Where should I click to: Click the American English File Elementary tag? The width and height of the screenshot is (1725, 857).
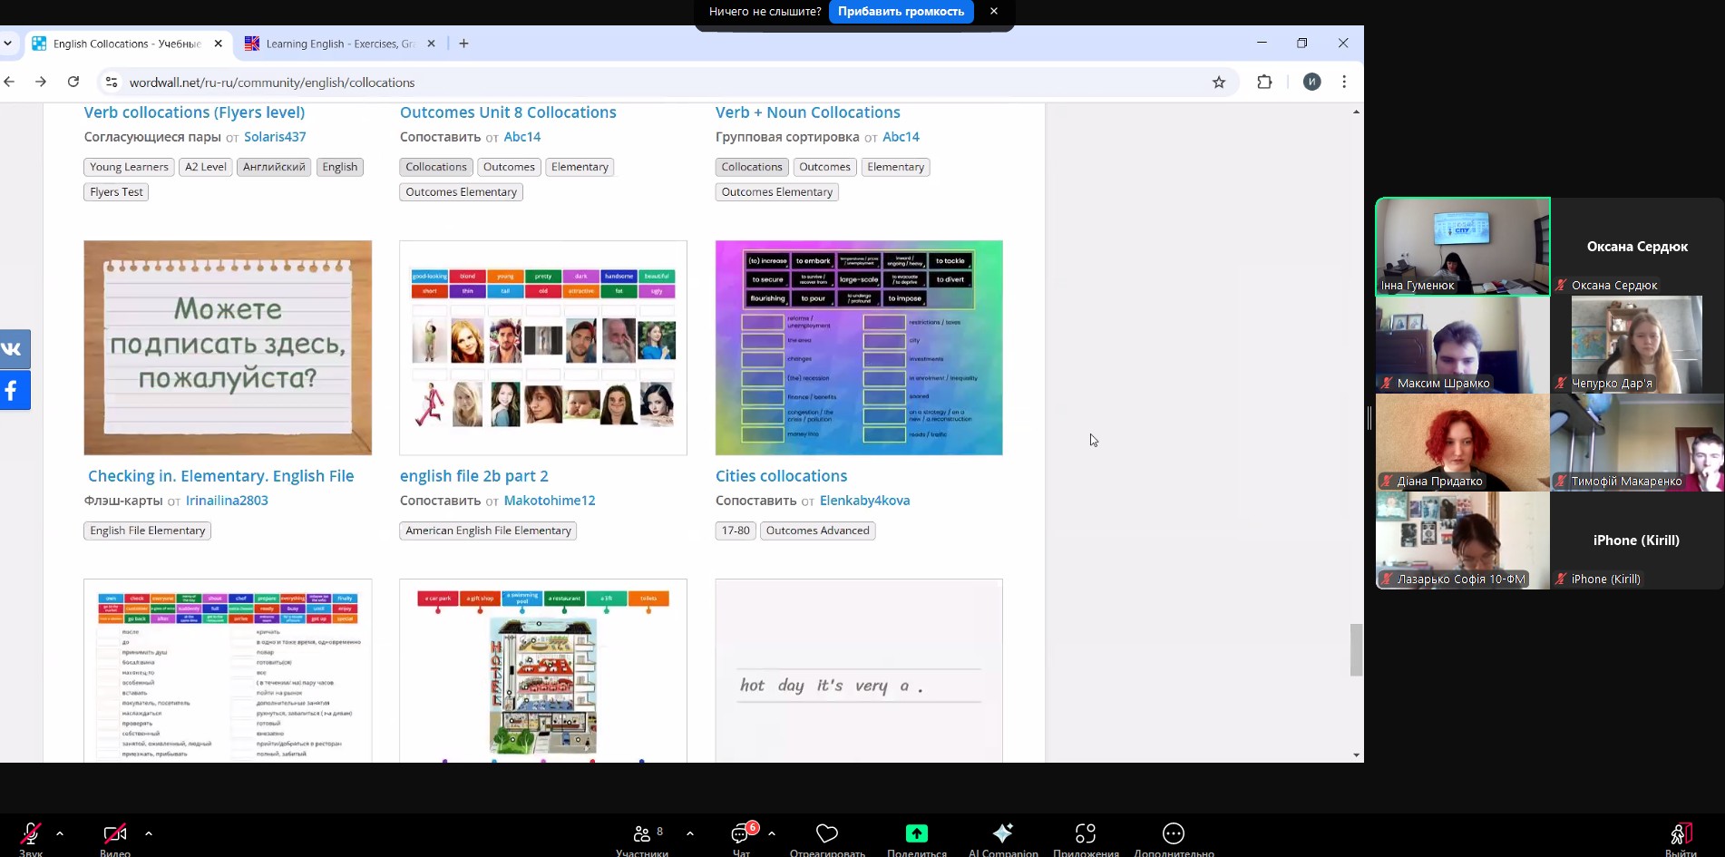coord(488,531)
